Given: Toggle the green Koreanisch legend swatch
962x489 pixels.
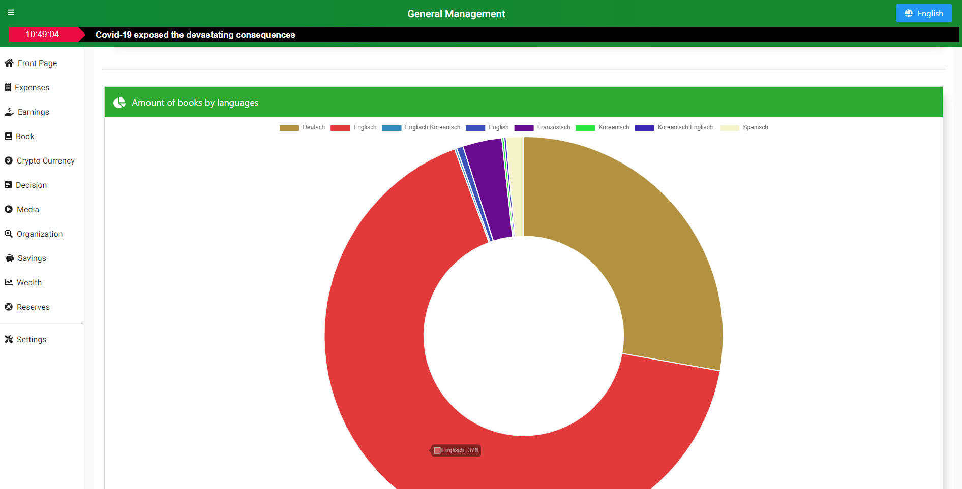Looking at the screenshot, I should point(585,128).
